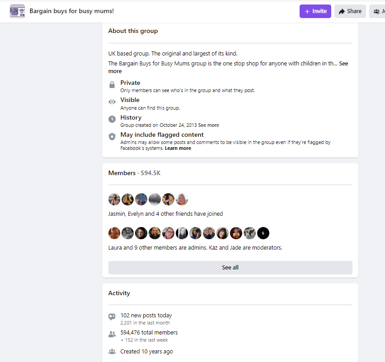Click the See all members button

230,268
